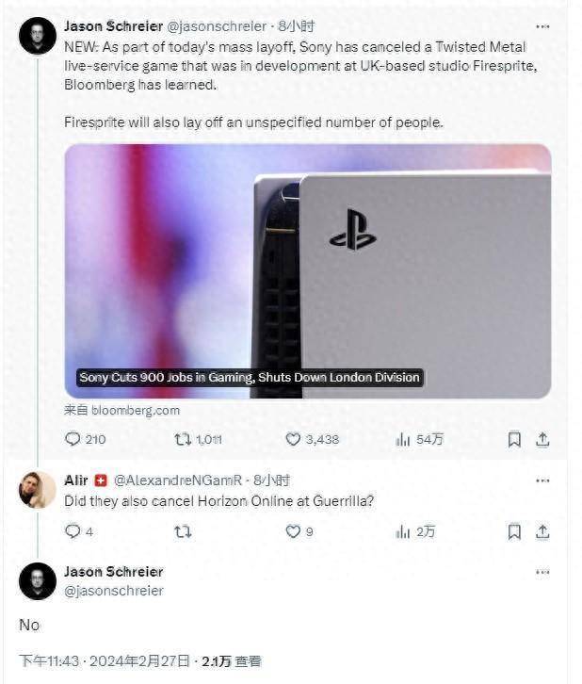Like Alir's reply with 9 likes
Viewport: 582px width, 684px height.
[293, 531]
